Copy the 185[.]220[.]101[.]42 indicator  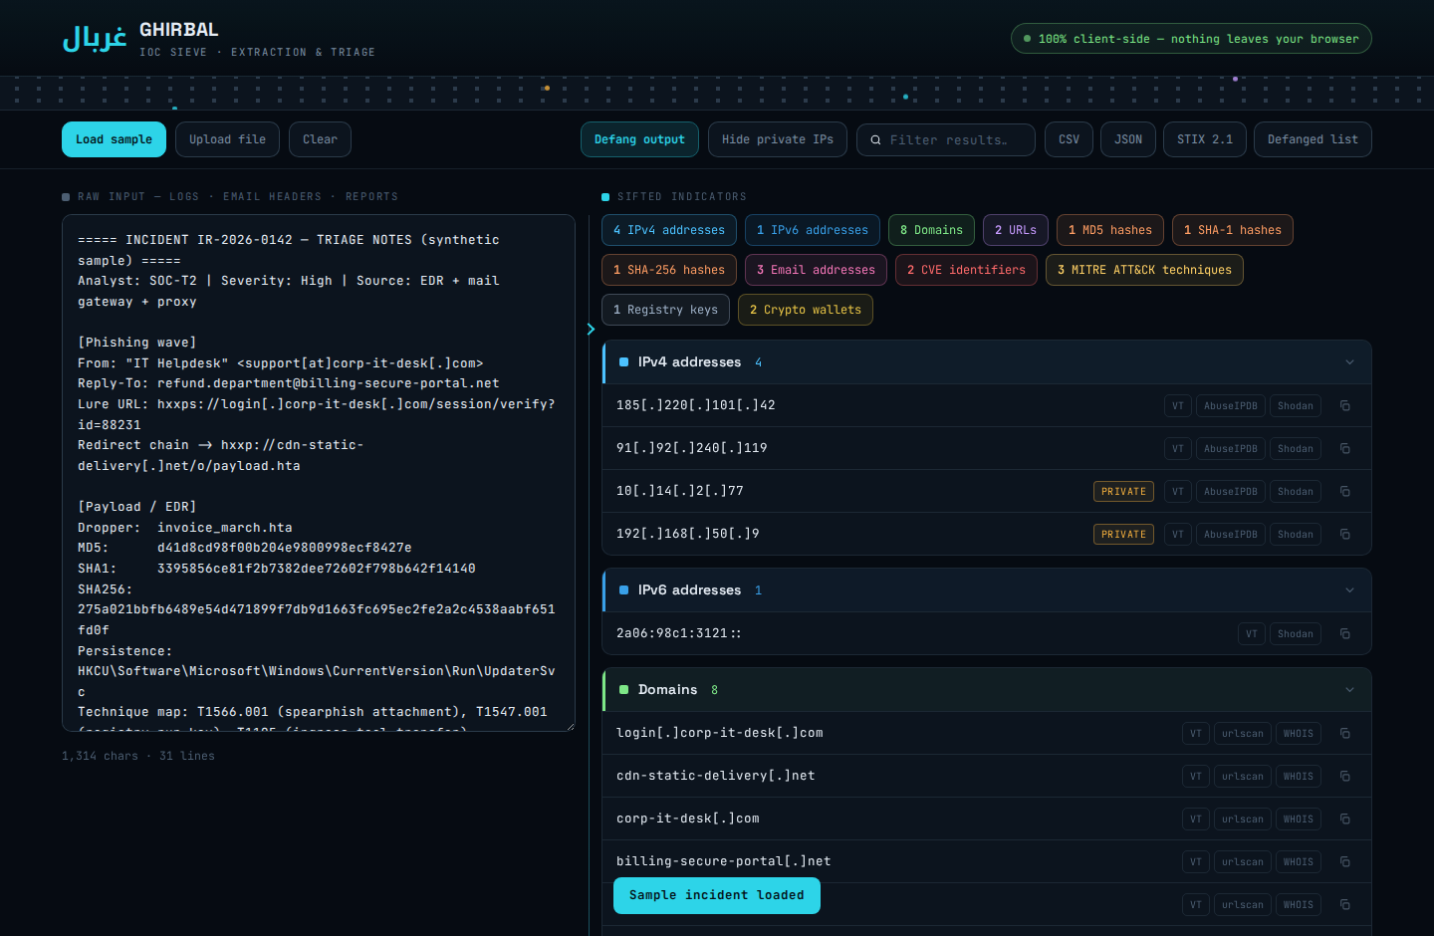coord(1344,405)
